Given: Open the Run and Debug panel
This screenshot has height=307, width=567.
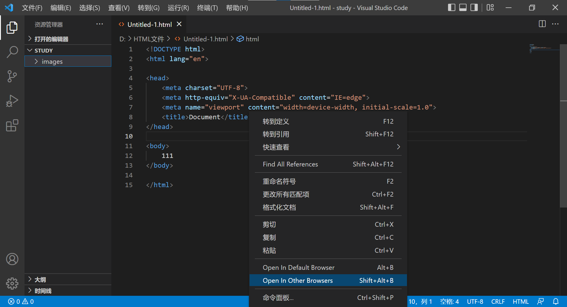Looking at the screenshot, I should pyautogui.click(x=12, y=101).
